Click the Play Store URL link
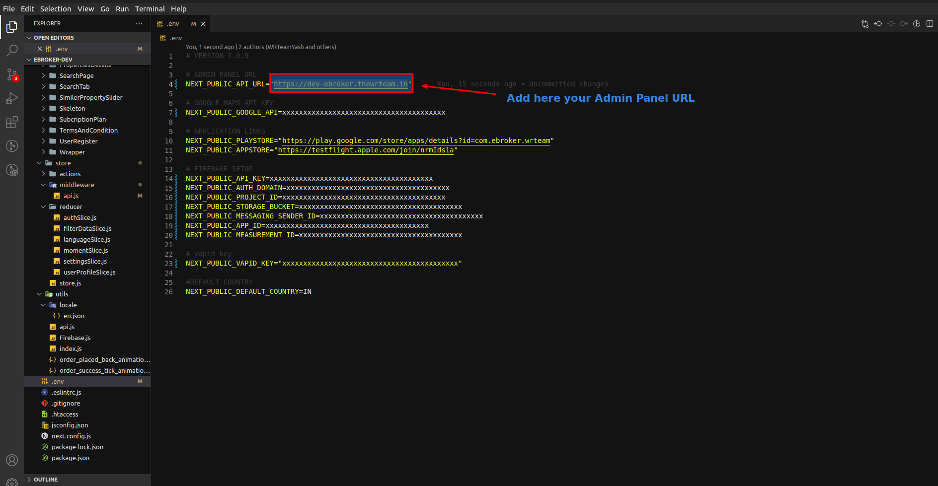 [416, 140]
